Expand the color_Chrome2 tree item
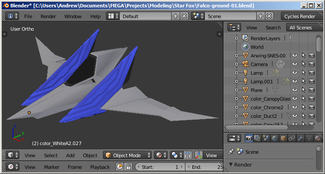Screen dimensions: 325x174 tap(236, 108)
